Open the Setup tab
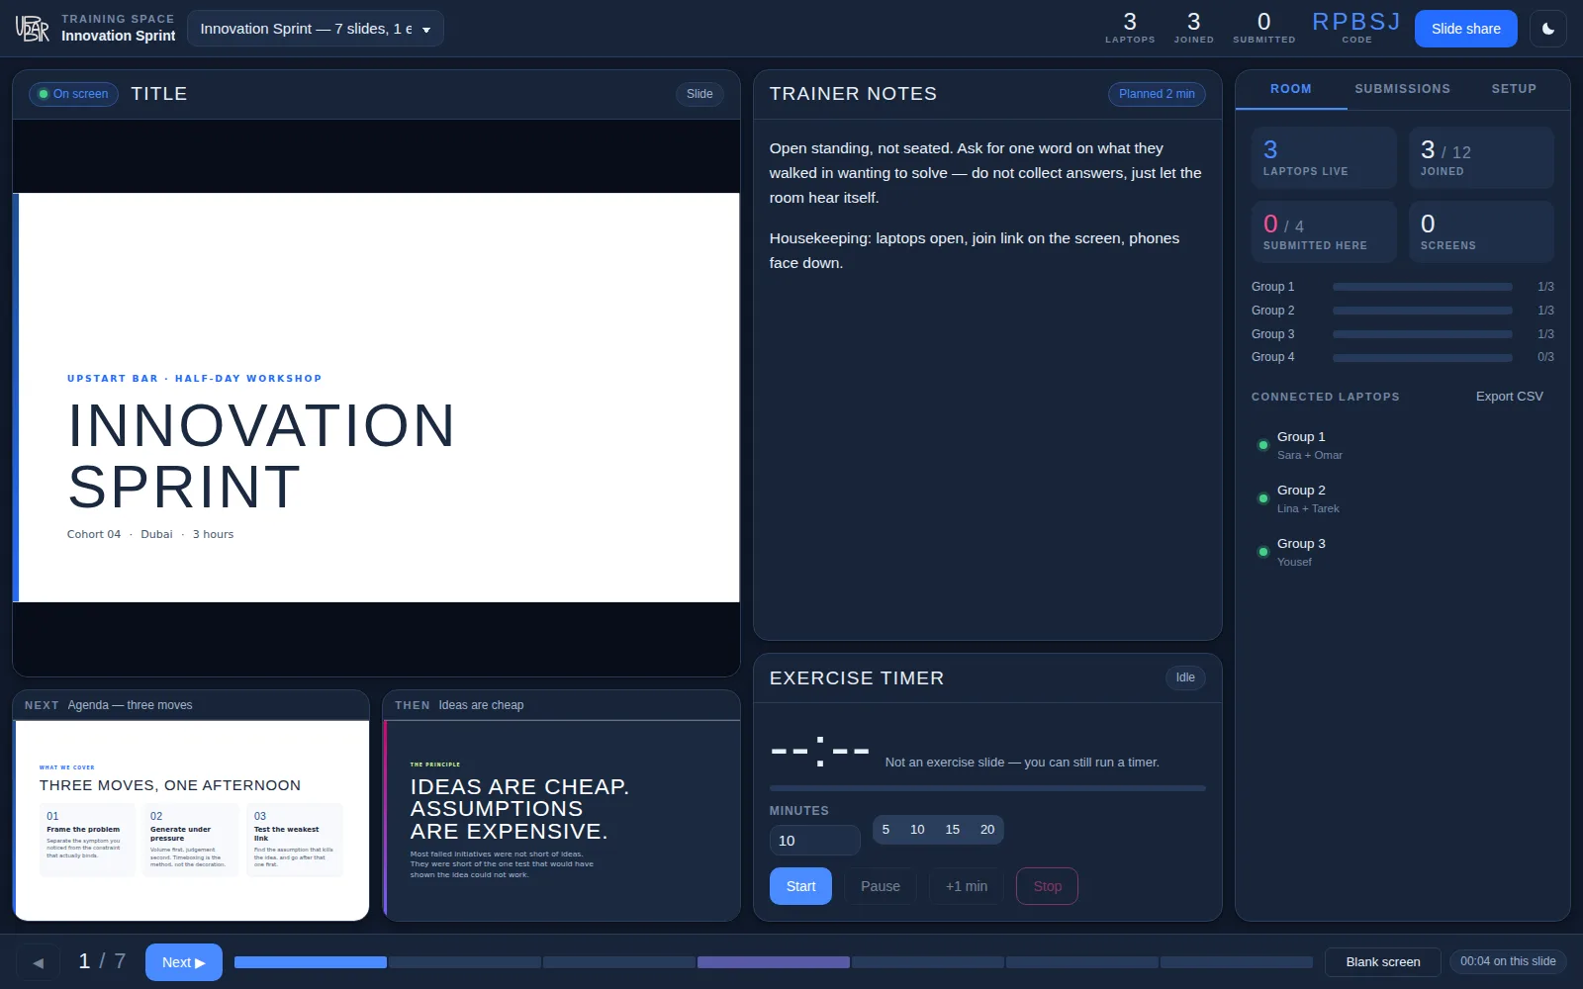This screenshot has height=989, width=1583. 1514,89
